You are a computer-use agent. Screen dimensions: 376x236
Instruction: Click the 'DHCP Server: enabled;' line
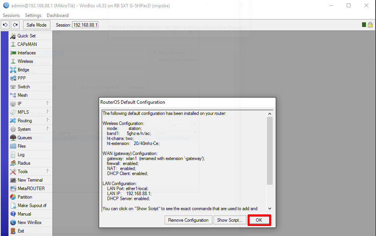[128, 199]
